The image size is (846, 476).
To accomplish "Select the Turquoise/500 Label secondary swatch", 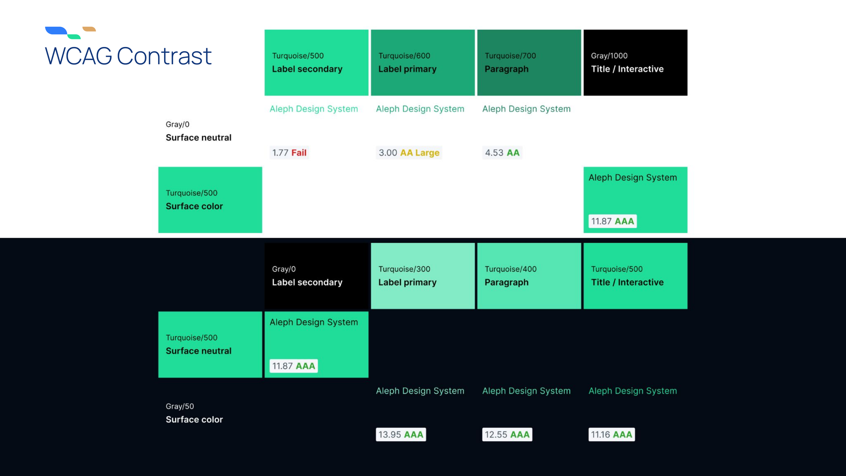I will (x=316, y=63).
